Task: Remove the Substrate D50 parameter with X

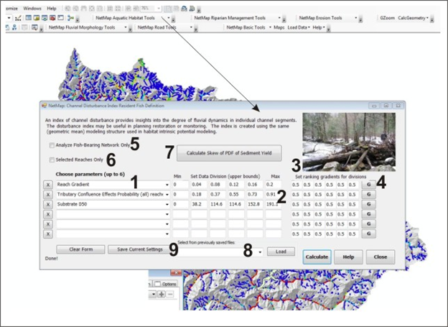Action: (x=48, y=204)
